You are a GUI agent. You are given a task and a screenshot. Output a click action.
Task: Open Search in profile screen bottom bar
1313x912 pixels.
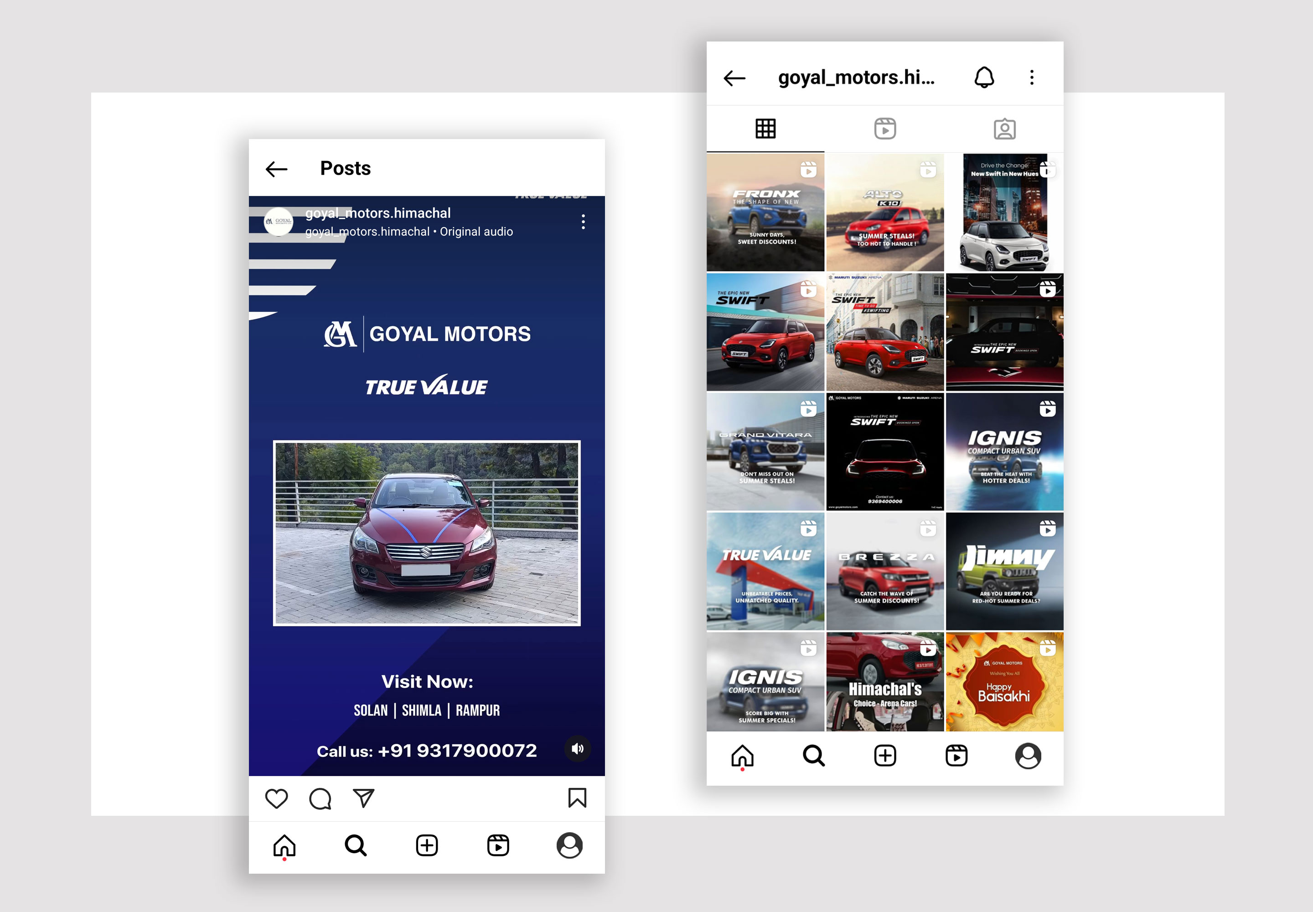tap(814, 756)
